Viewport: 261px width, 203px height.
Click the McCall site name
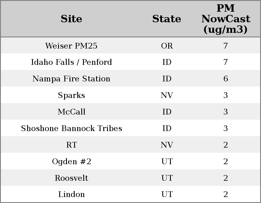(71, 112)
